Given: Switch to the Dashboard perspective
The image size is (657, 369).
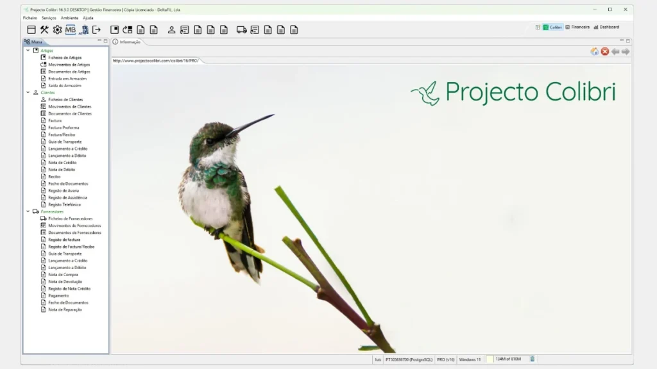Looking at the screenshot, I should click(x=606, y=27).
